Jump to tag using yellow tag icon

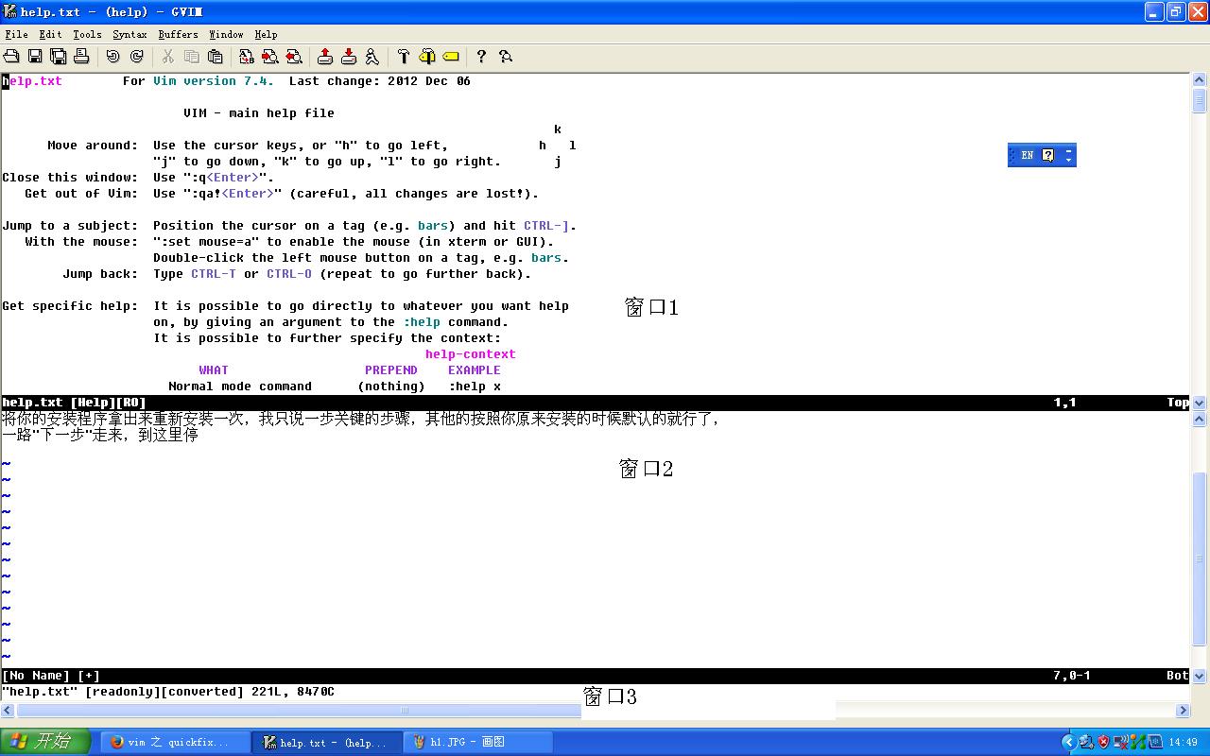click(x=451, y=57)
